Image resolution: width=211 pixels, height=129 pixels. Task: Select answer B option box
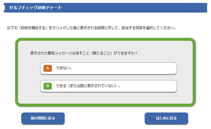click(108, 86)
